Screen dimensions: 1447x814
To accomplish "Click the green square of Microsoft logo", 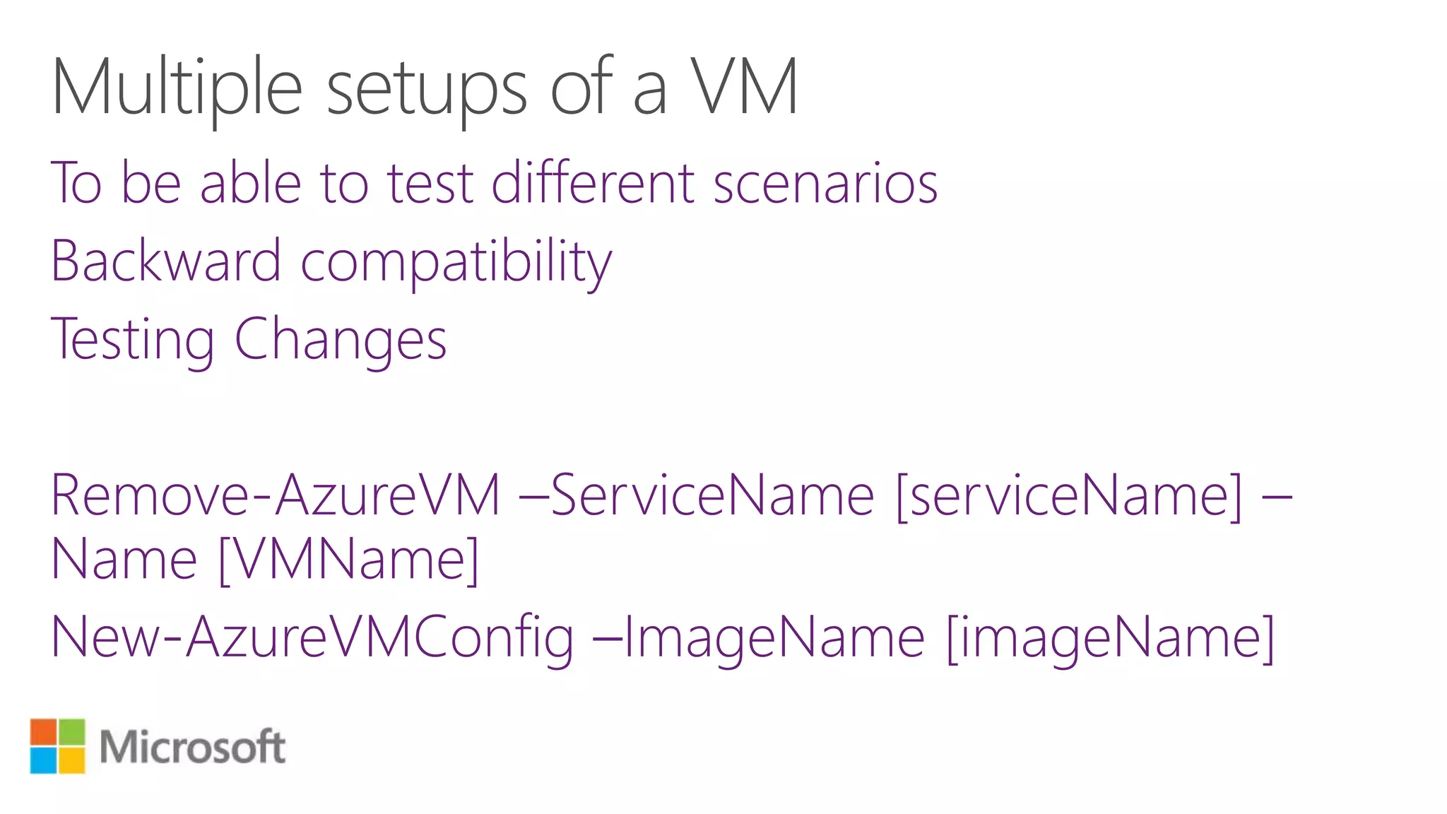I will 72,732.
